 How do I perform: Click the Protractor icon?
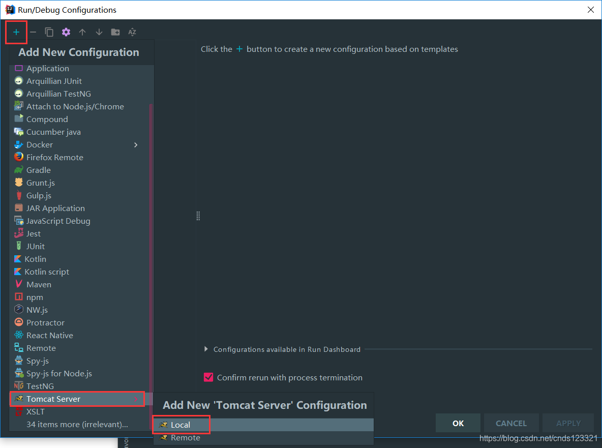point(18,322)
